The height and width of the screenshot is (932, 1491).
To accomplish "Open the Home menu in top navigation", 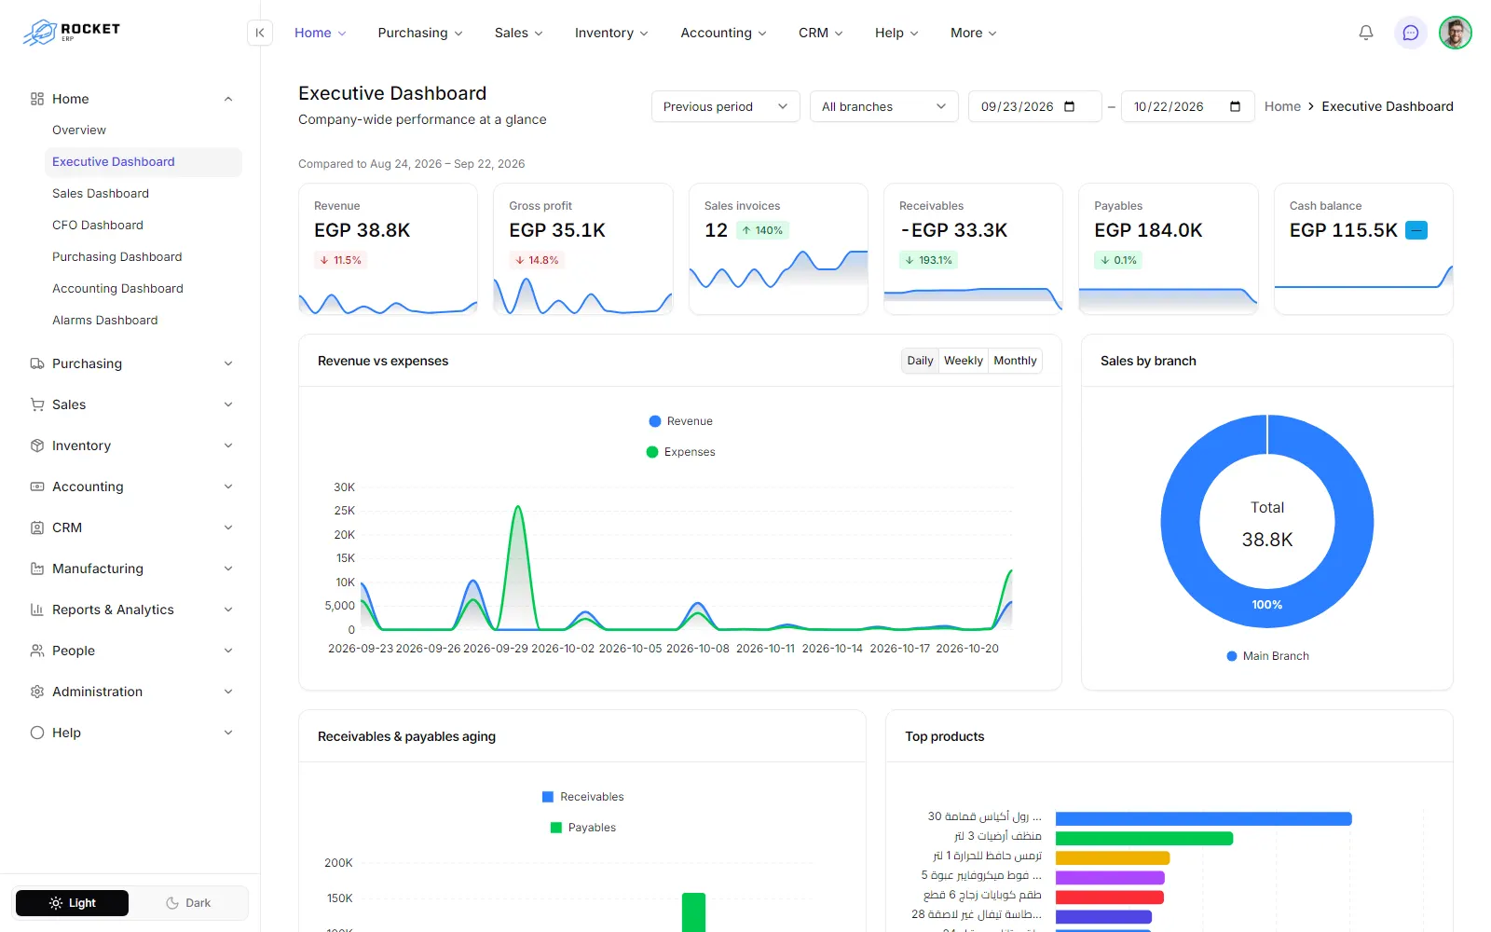I will [321, 33].
